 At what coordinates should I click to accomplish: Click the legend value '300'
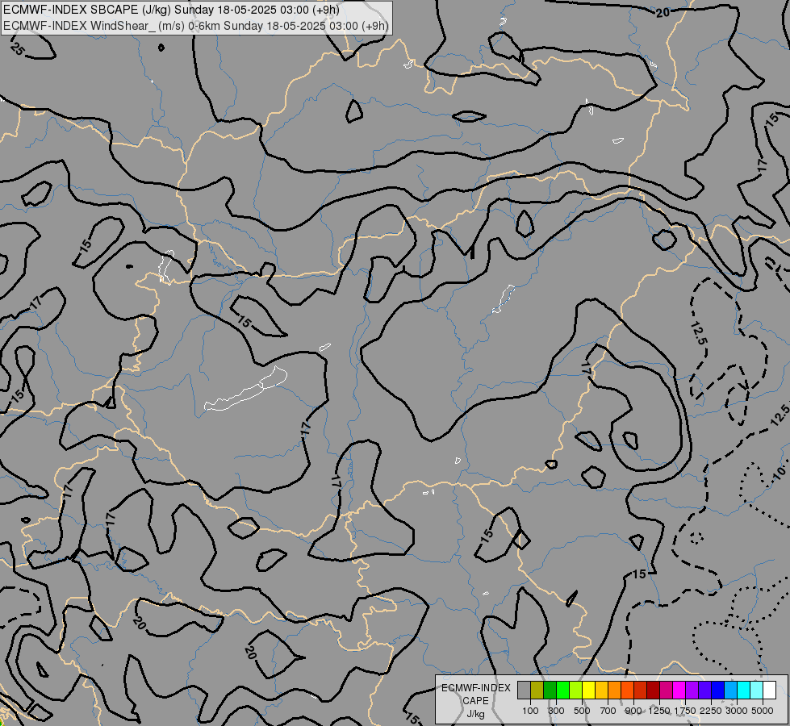[x=556, y=711]
